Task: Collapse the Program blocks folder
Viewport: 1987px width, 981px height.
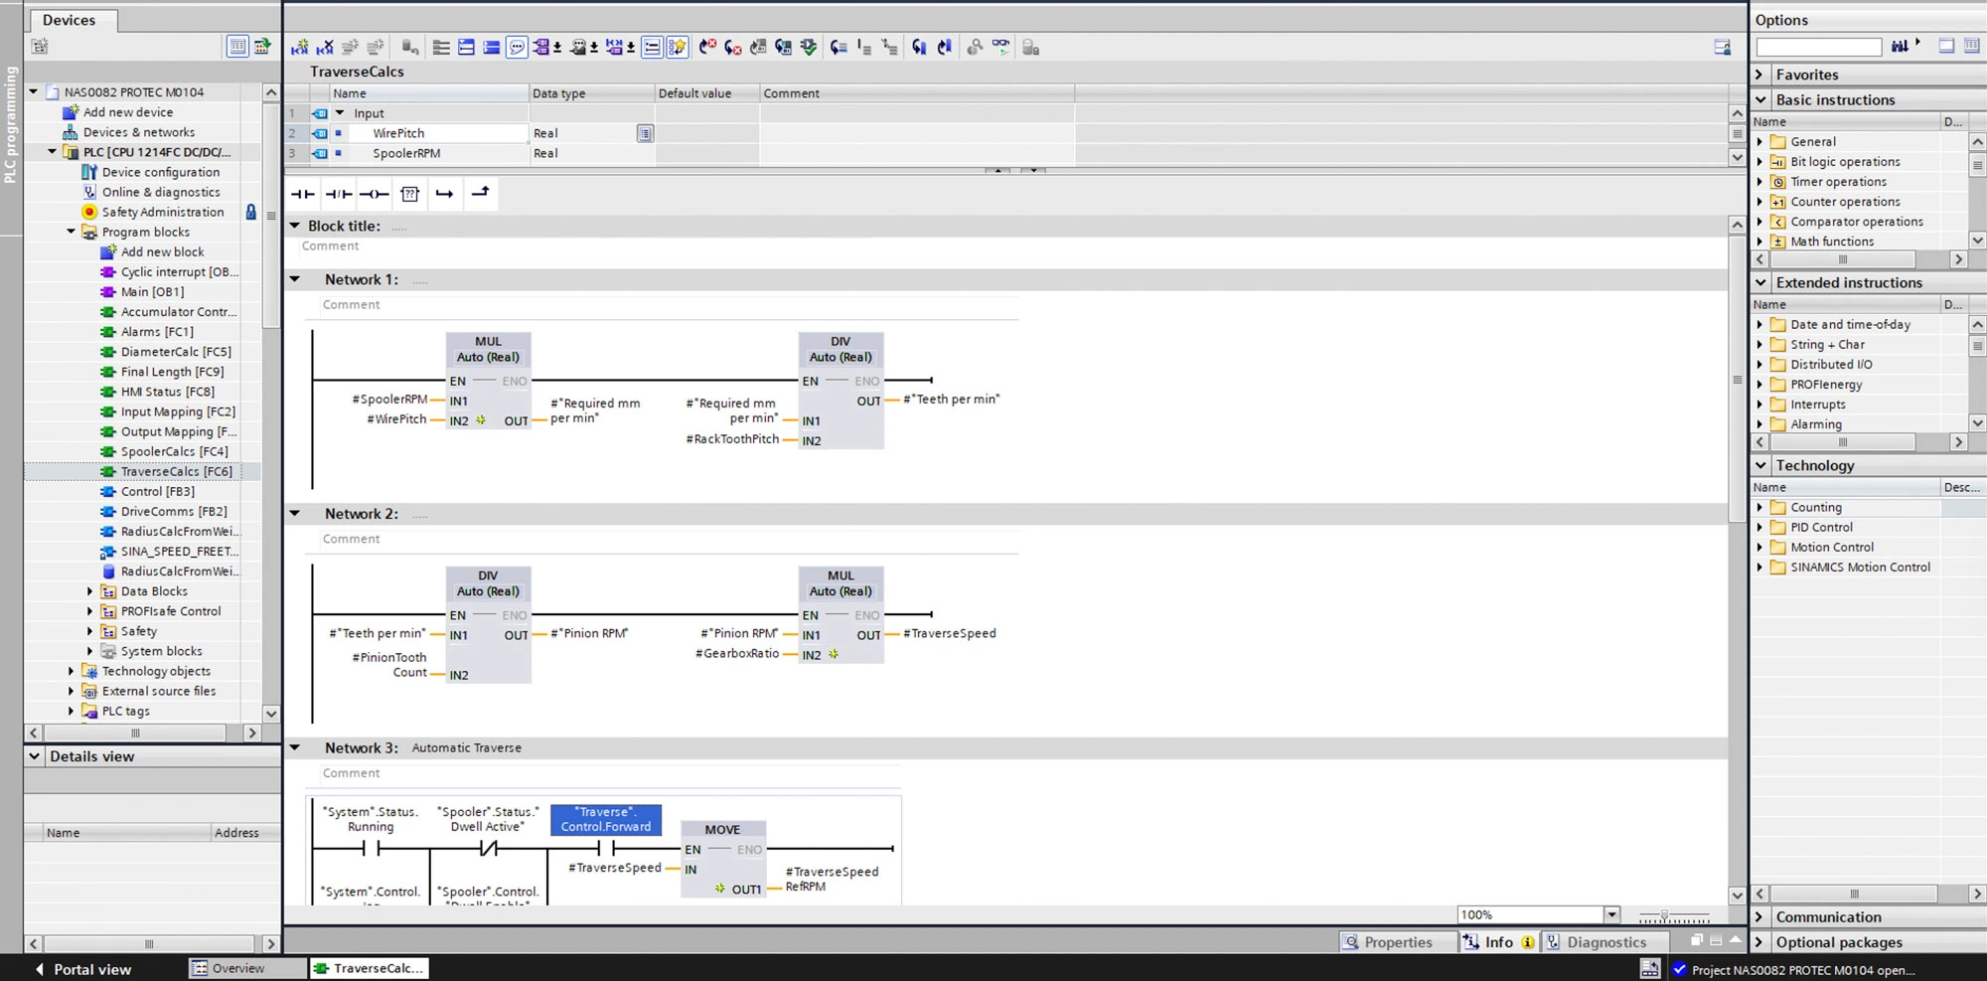Action: (71, 232)
